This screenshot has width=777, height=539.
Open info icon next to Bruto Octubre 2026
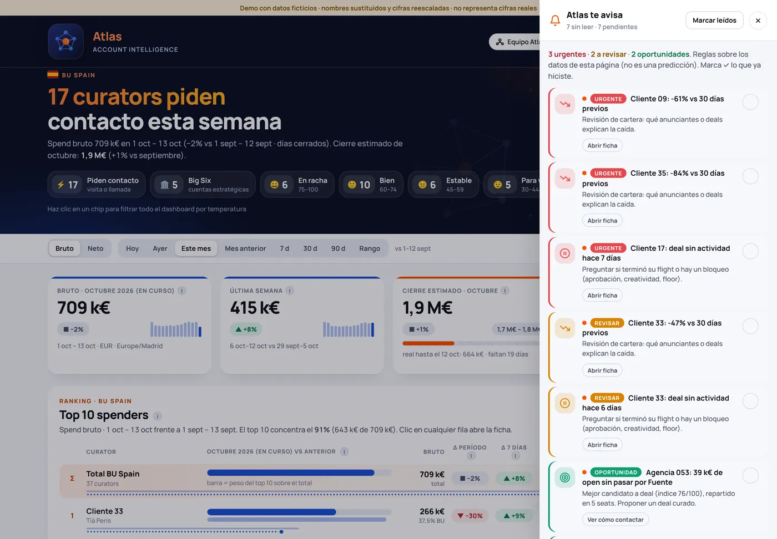[x=181, y=291]
